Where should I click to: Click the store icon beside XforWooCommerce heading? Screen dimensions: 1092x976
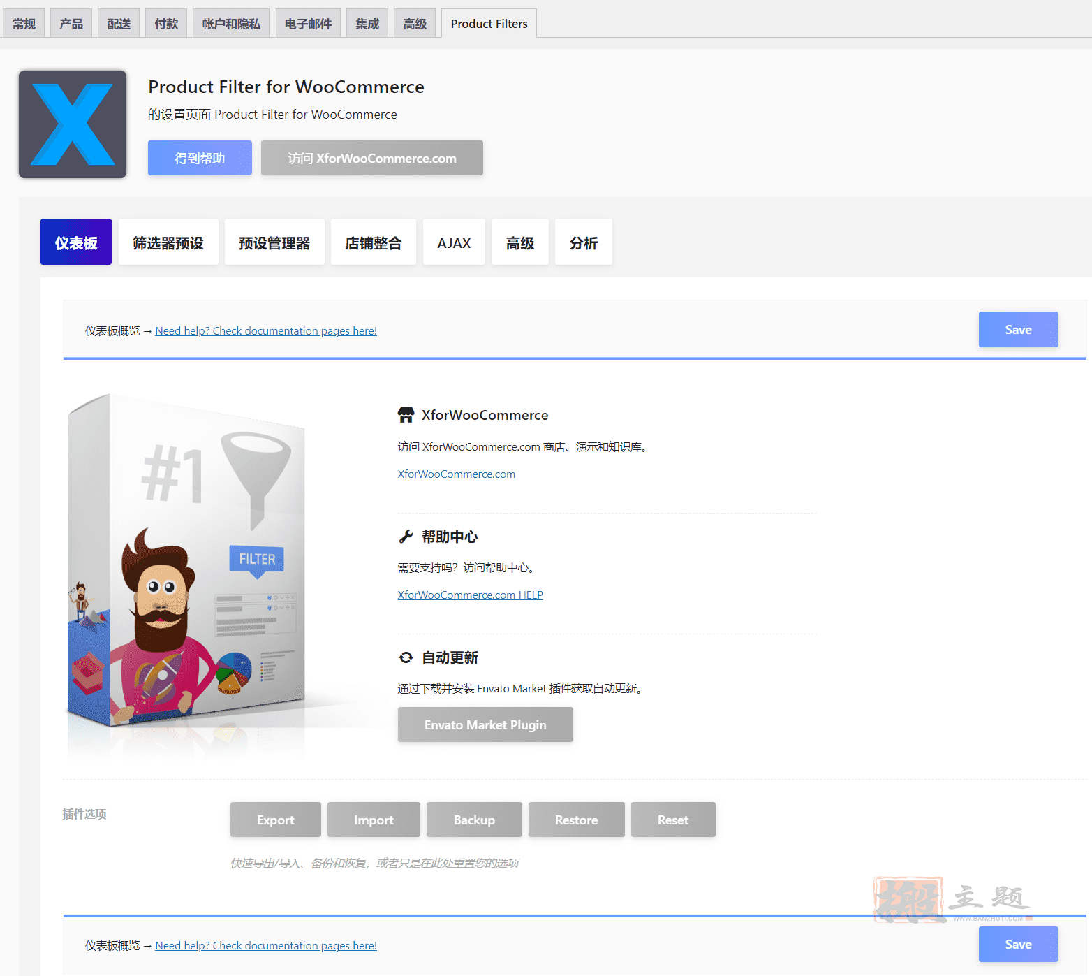406,415
